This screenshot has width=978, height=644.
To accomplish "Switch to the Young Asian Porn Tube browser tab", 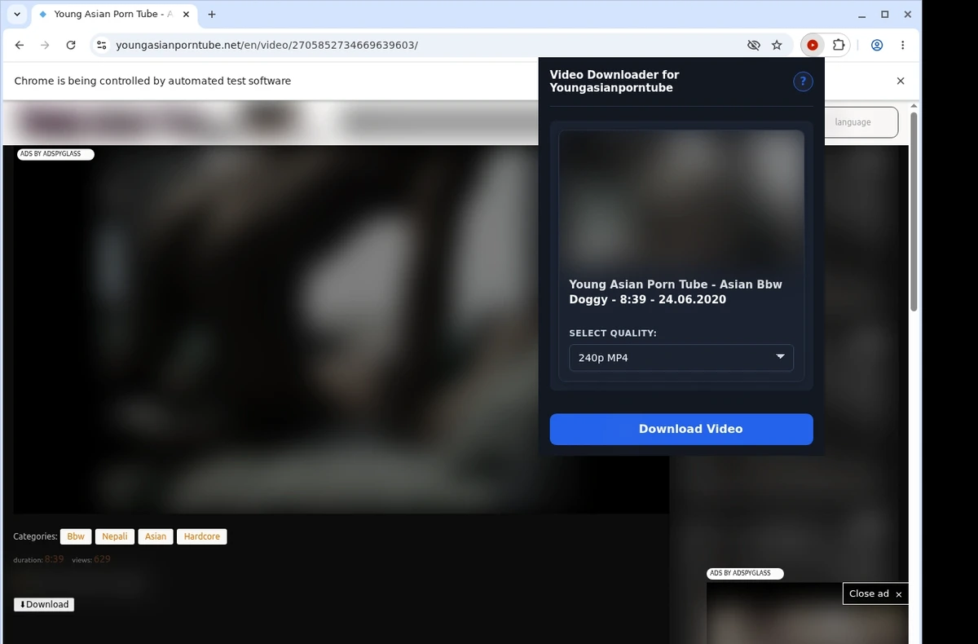I will [112, 15].
